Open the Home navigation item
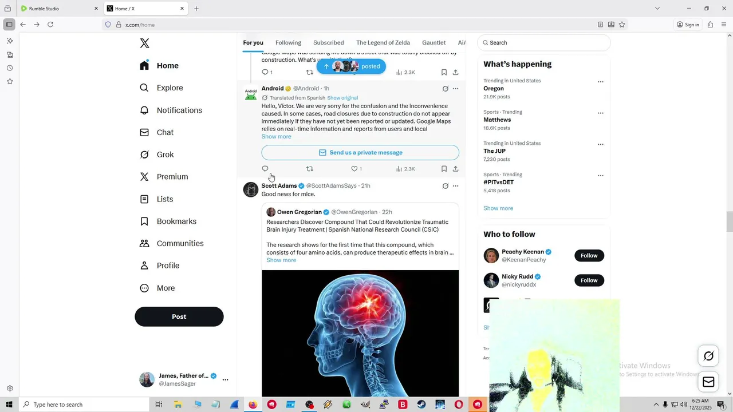This screenshot has width=733, height=412. (x=159, y=66)
